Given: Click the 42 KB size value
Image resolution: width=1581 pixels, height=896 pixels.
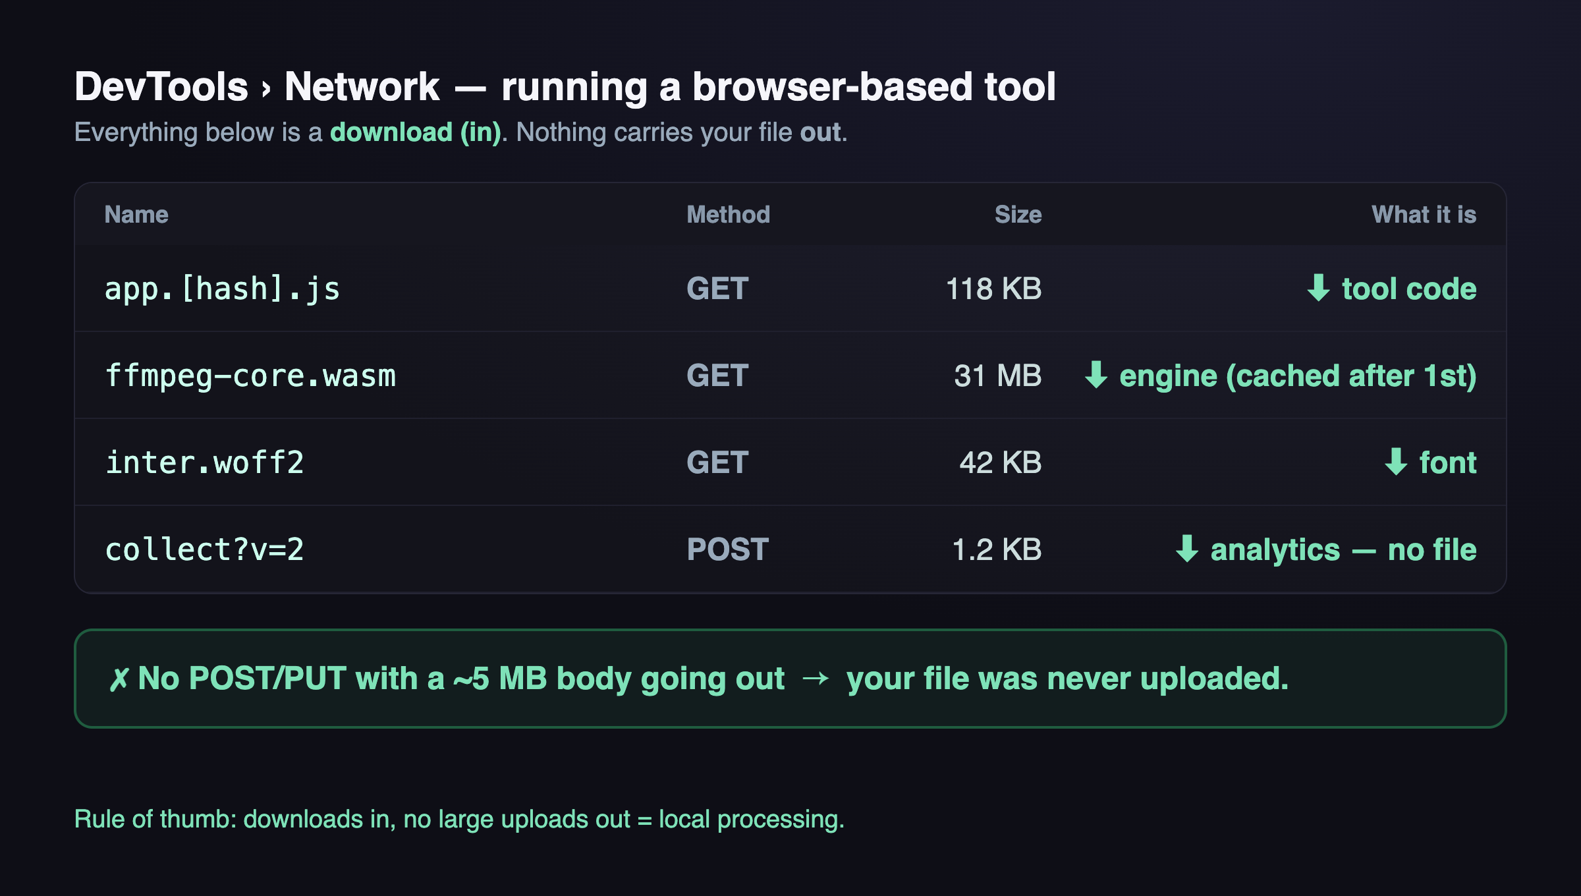Looking at the screenshot, I should 1000,462.
